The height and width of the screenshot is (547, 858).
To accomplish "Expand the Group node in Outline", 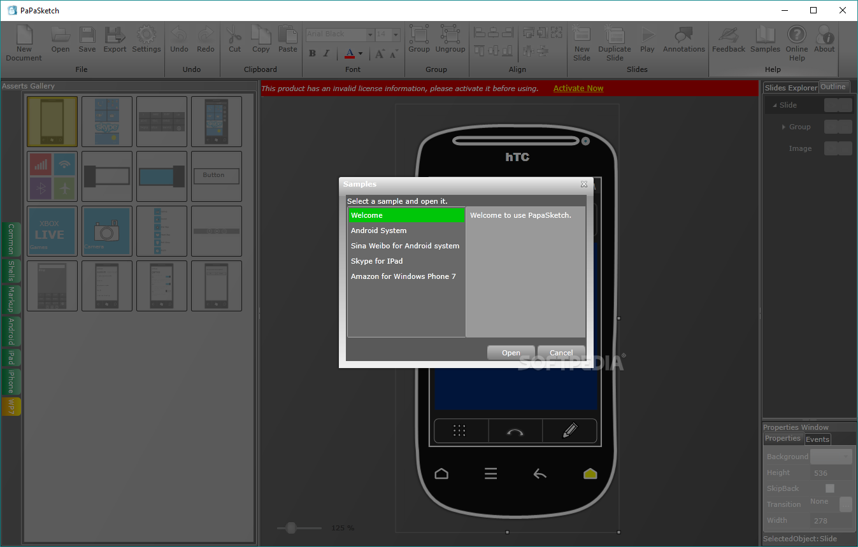I will coord(784,127).
